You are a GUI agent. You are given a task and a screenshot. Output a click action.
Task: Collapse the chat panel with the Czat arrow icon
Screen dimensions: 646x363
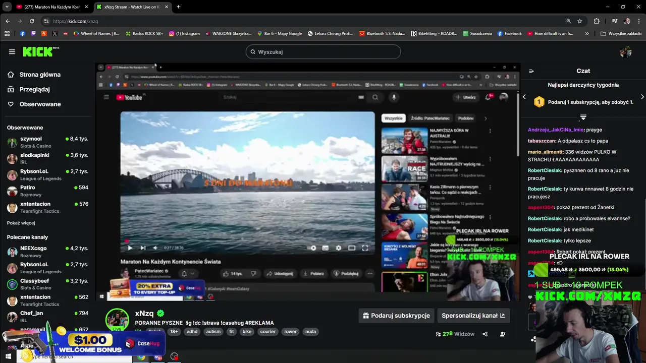point(531,71)
